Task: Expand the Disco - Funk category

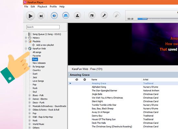Action: [29, 103]
